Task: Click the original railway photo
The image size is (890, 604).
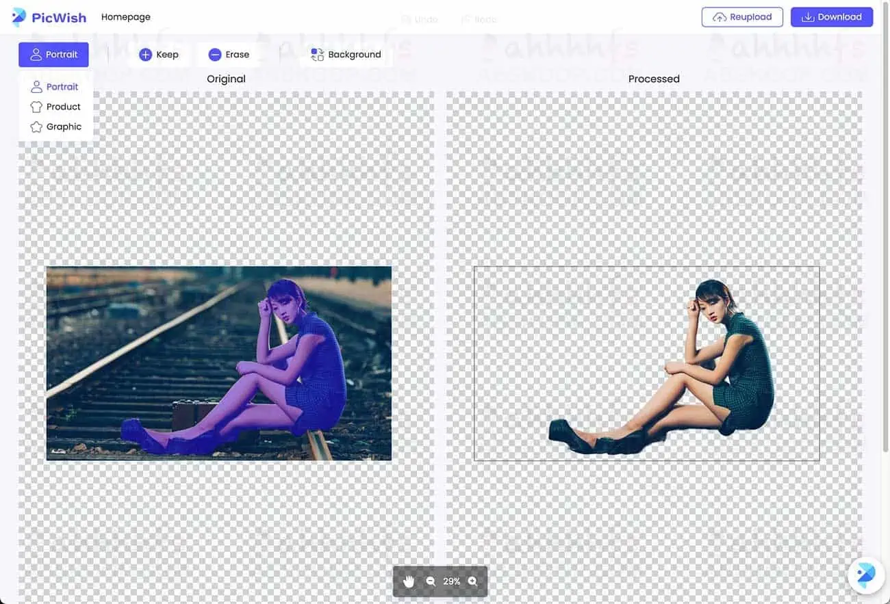Action: (x=218, y=363)
